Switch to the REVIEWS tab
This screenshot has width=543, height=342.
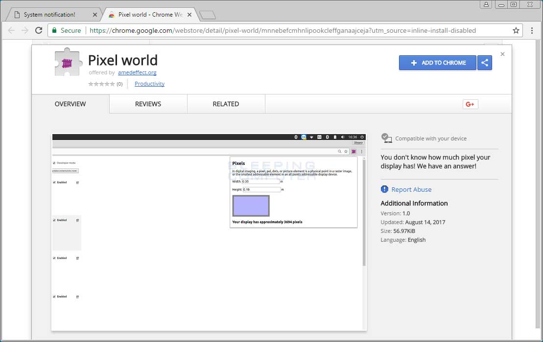[x=148, y=104]
